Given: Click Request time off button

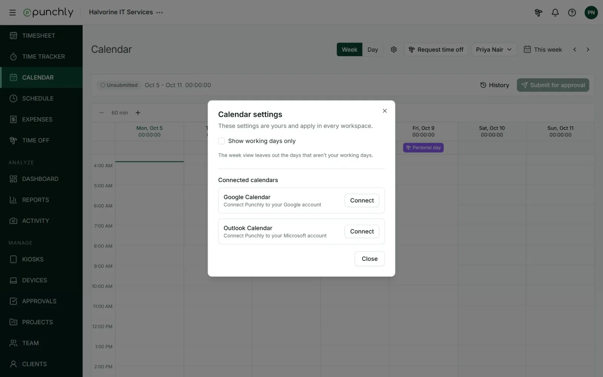Looking at the screenshot, I should (x=436, y=49).
